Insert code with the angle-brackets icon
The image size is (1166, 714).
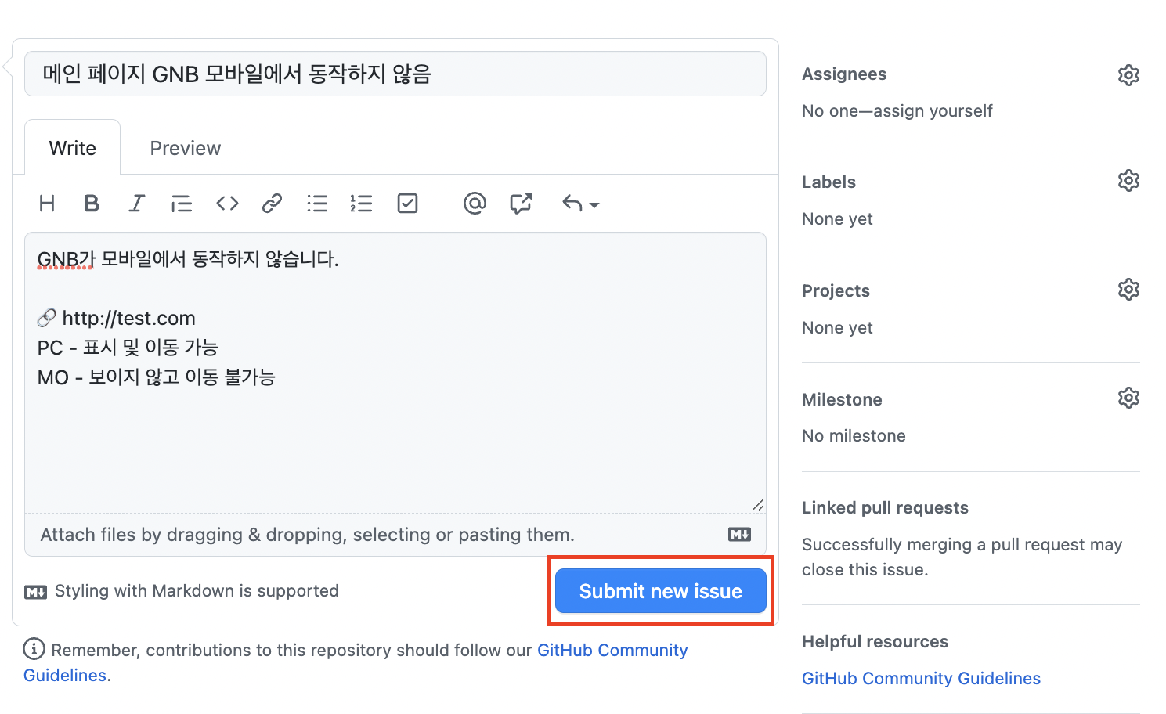pos(227,204)
